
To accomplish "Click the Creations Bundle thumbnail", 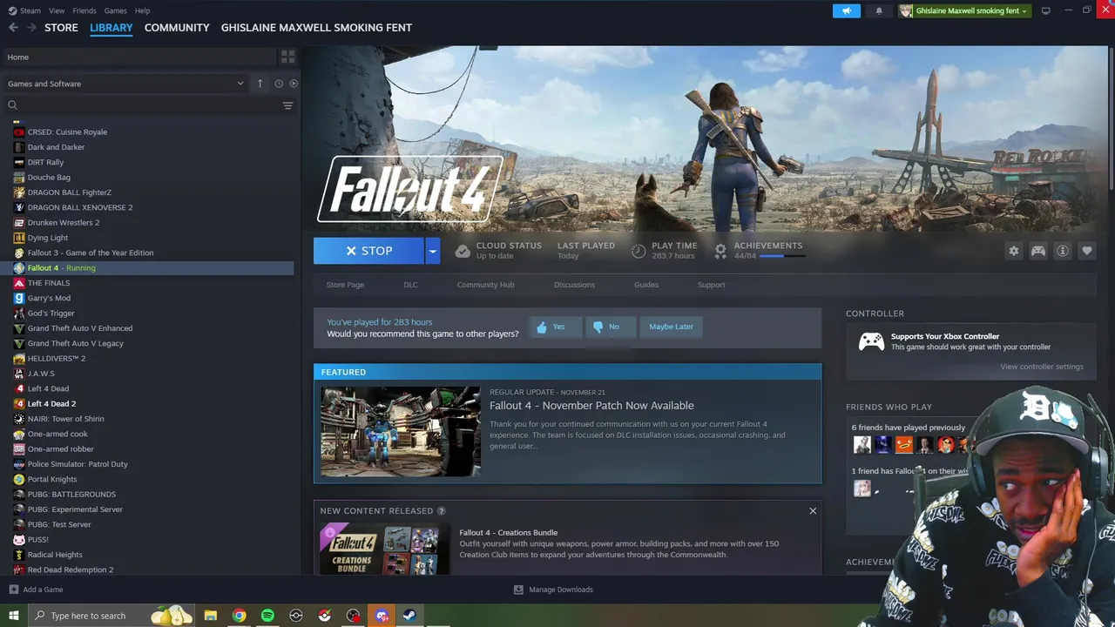I will pyautogui.click(x=384, y=549).
